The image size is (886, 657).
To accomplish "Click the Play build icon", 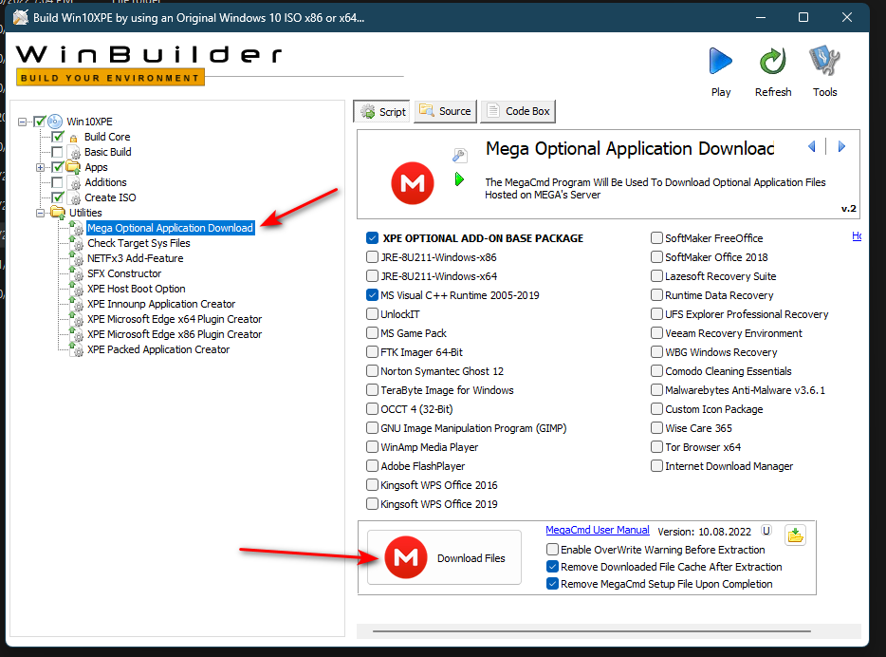I will pyautogui.click(x=720, y=61).
